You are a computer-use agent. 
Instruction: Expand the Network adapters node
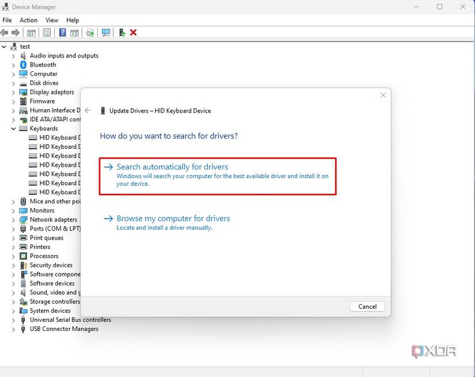tap(13, 220)
